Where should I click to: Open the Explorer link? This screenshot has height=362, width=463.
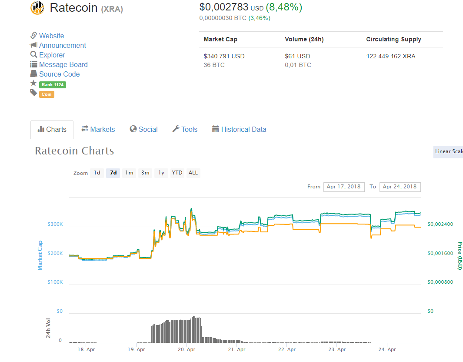click(x=52, y=55)
